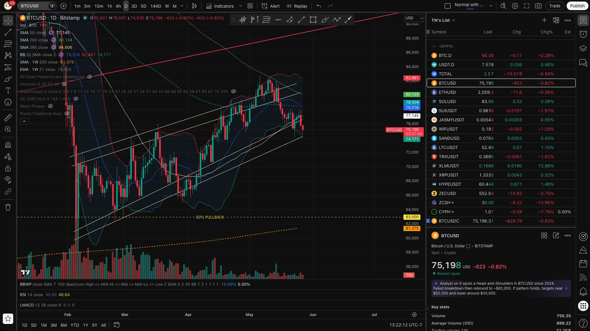
Task: Publish the chart idea
Action: click(577, 6)
